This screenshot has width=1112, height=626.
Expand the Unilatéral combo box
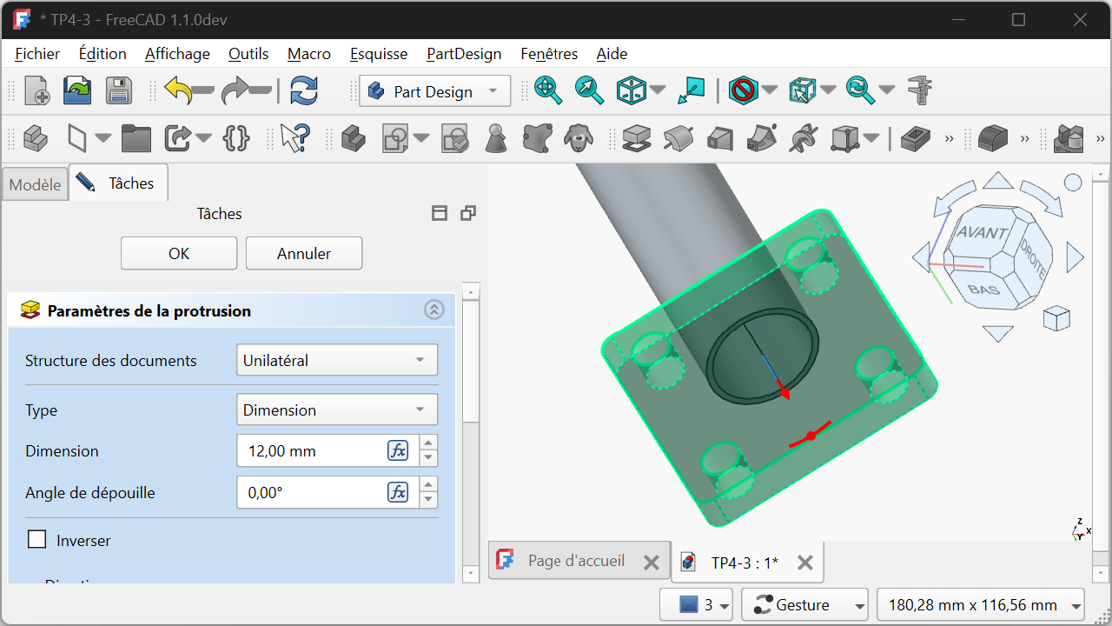(x=336, y=360)
